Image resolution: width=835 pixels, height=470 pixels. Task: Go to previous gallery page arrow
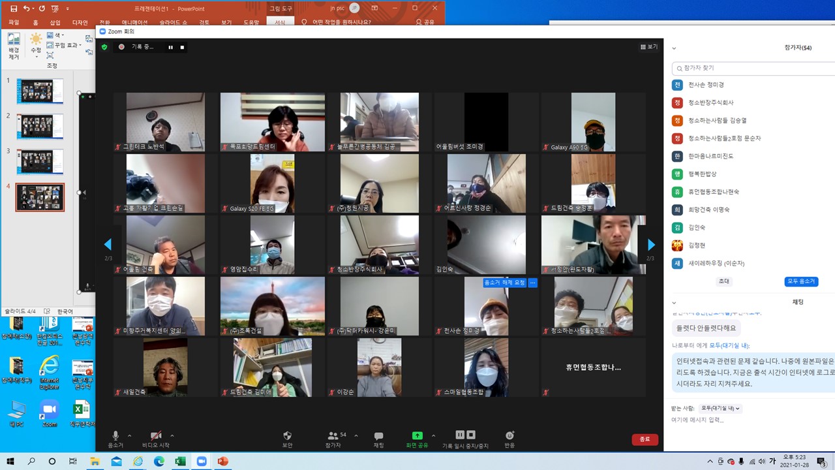tap(108, 244)
